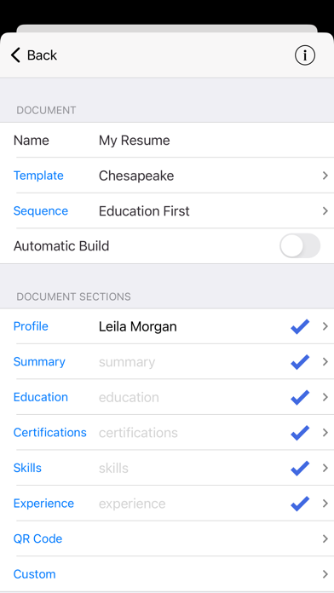Toggle the Automatic Build switch
This screenshot has width=334, height=593.
point(300,246)
